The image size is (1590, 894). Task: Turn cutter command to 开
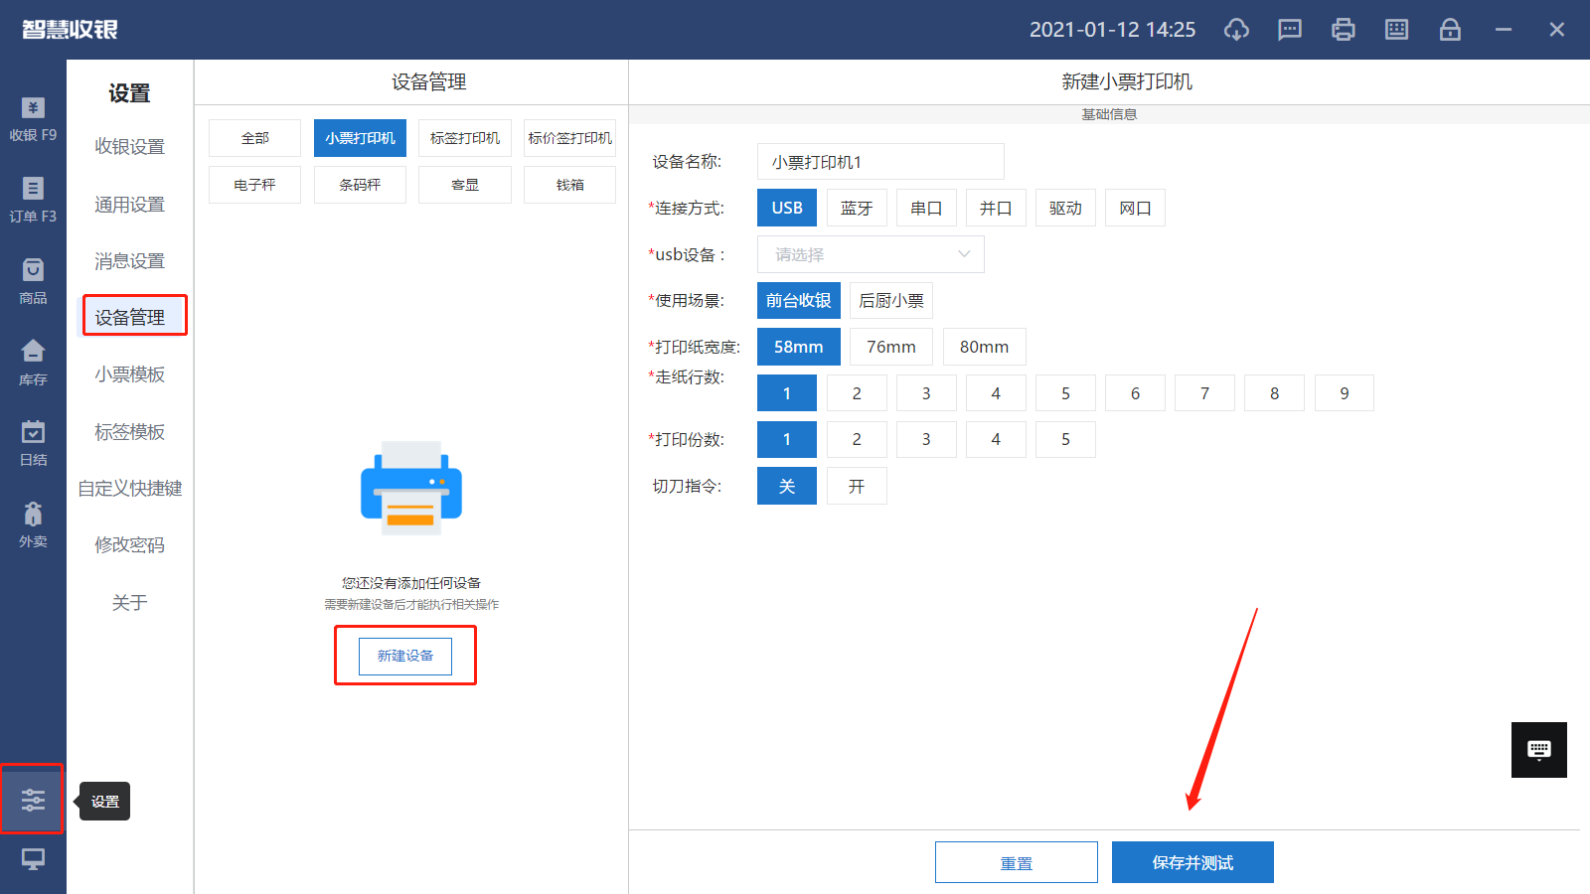point(856,486)
